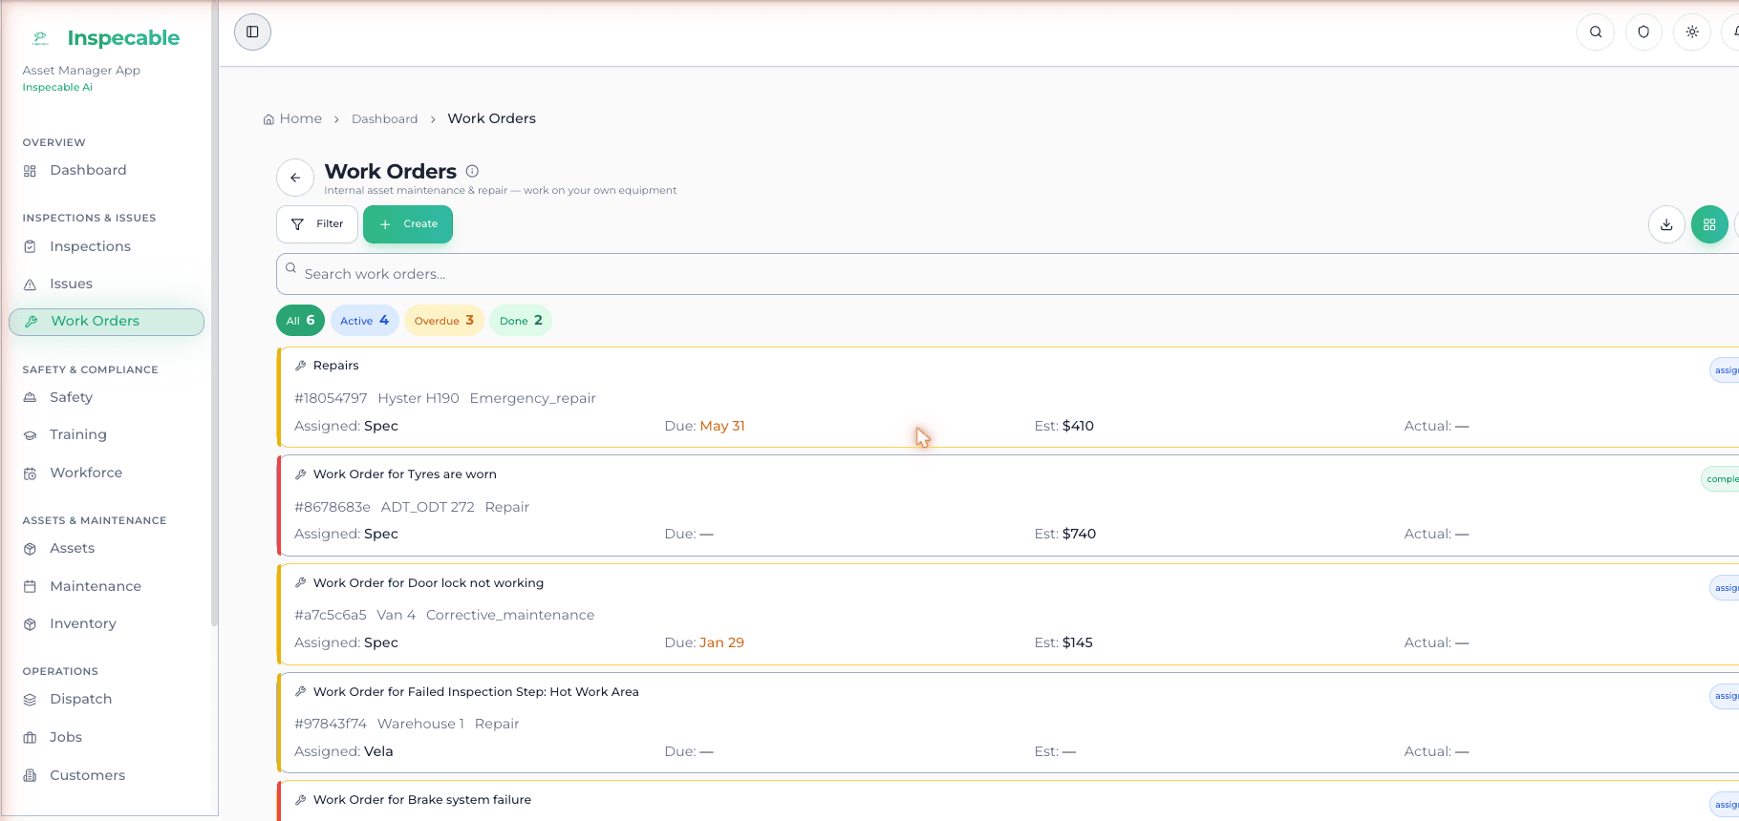Click the Inspecable logo icon
This screenshot has width=1739, height=821.
click(40, 38)
